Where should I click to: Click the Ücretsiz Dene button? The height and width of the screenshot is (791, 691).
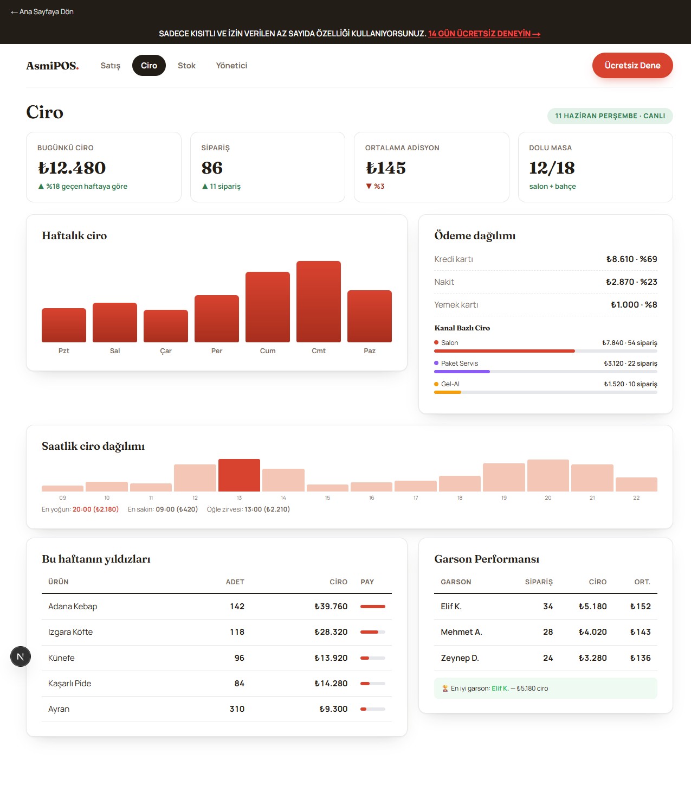tap(632, 66)
